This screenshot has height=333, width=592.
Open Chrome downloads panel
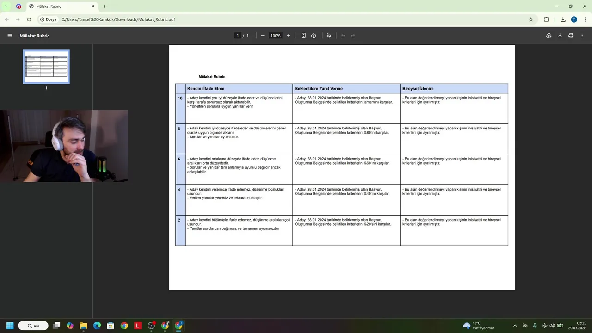click(563, 19)
